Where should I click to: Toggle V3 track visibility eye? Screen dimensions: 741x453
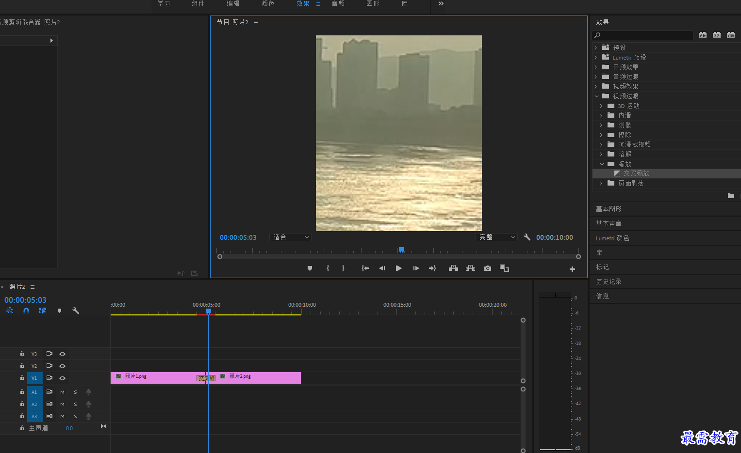point(62,354)
